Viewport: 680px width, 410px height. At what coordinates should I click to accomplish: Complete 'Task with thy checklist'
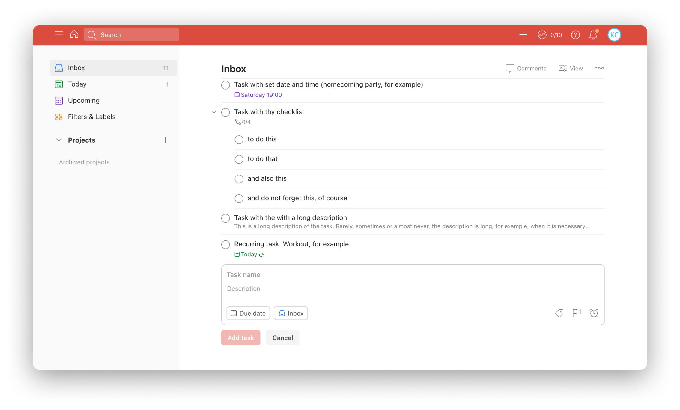226,112
